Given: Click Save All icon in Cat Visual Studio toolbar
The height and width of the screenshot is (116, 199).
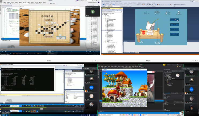Looking at the screenshot, I should [x=114, y=5].
